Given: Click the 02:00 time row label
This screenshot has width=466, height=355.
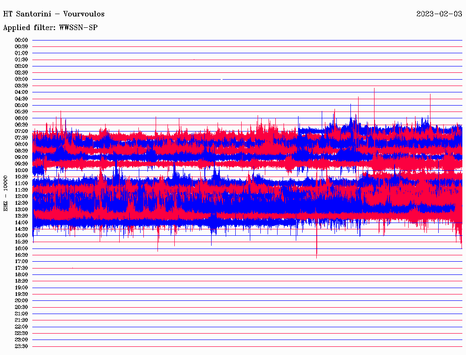Looking at the screenshot, I should click(21, 66).
